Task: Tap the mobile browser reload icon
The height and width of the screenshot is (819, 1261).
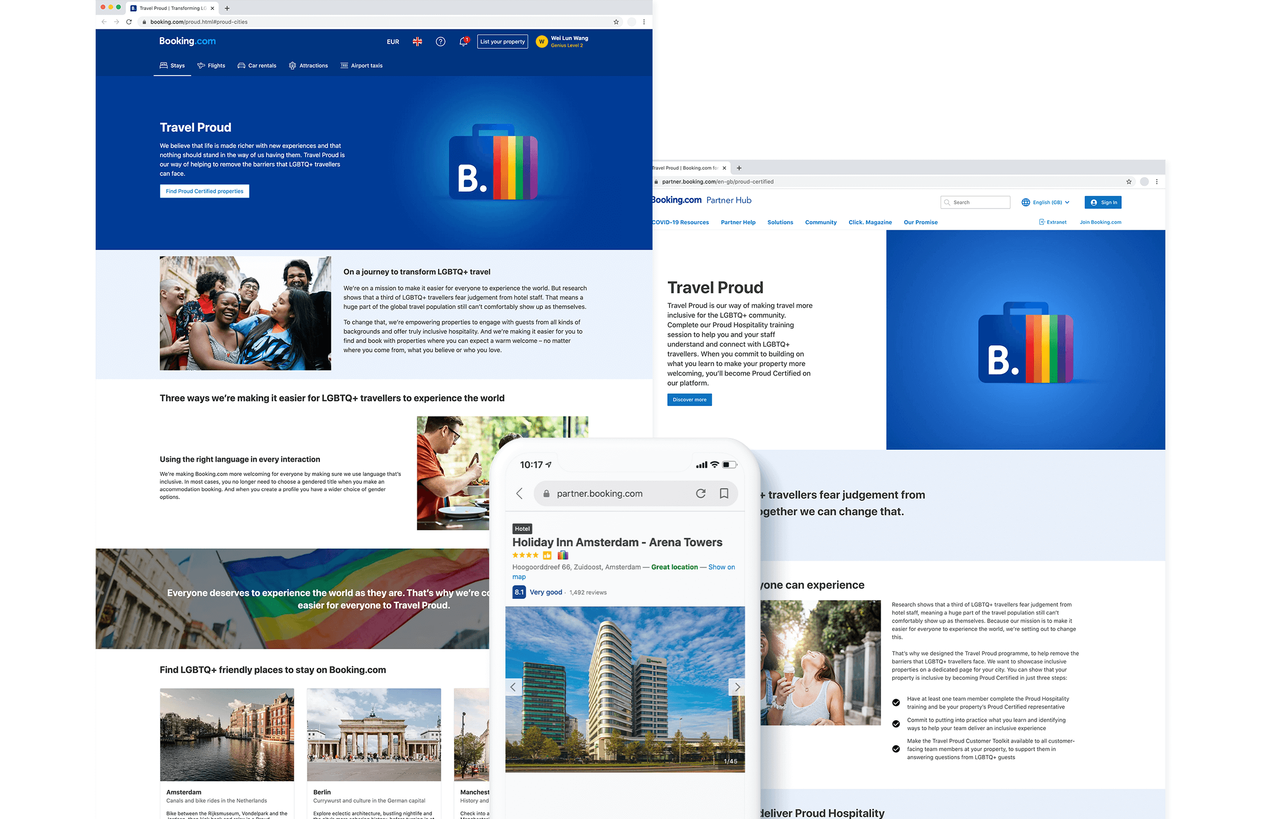Action: [700, 494]
